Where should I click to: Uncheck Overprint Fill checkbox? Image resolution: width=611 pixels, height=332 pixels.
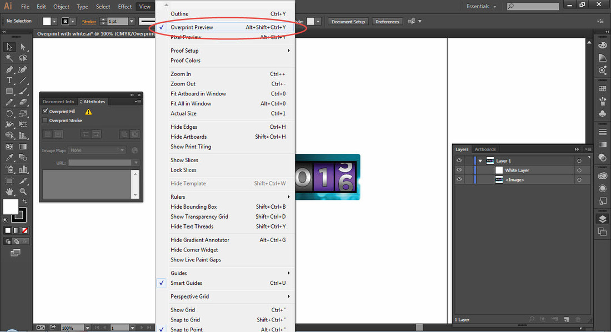45,112
